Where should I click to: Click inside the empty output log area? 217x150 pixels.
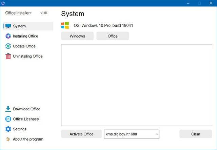(x=137, y=85)
